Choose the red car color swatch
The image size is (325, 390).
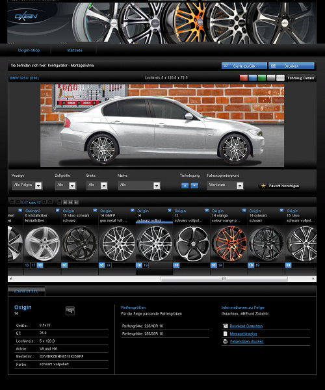point(244,78)
